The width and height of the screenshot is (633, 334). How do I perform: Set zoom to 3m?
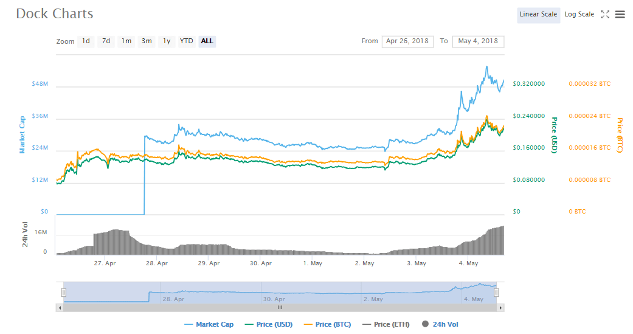pyautogui.click(x=147, y=41)
